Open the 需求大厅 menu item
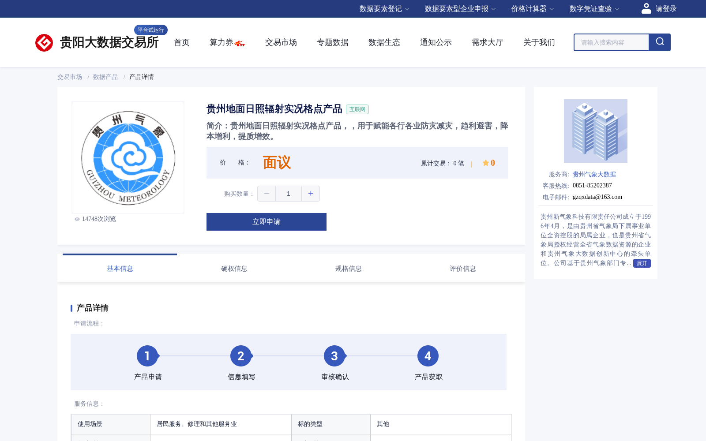Viewport: 706px width, 441px height. (x=488, y=42)
